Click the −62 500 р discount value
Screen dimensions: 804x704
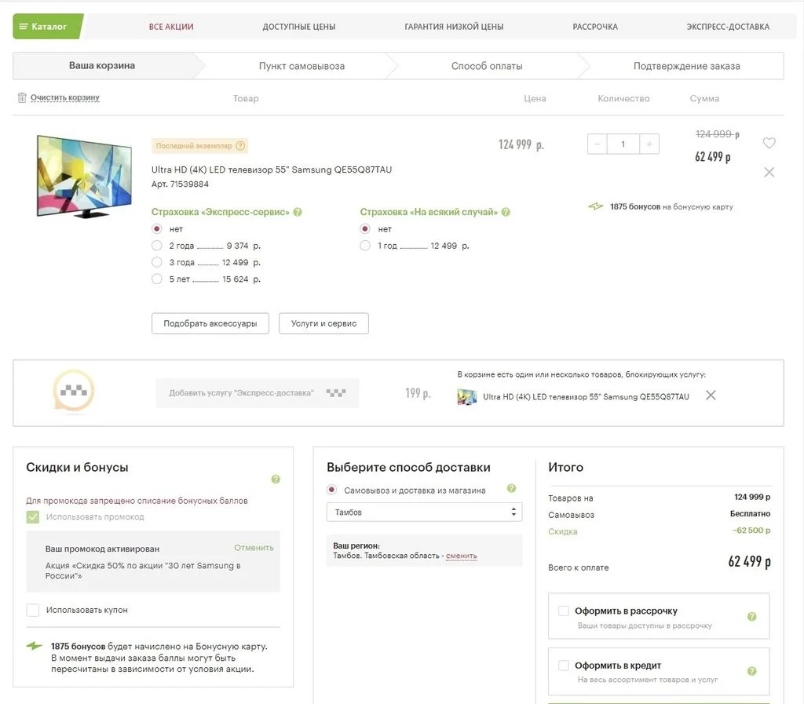point(751,531)
